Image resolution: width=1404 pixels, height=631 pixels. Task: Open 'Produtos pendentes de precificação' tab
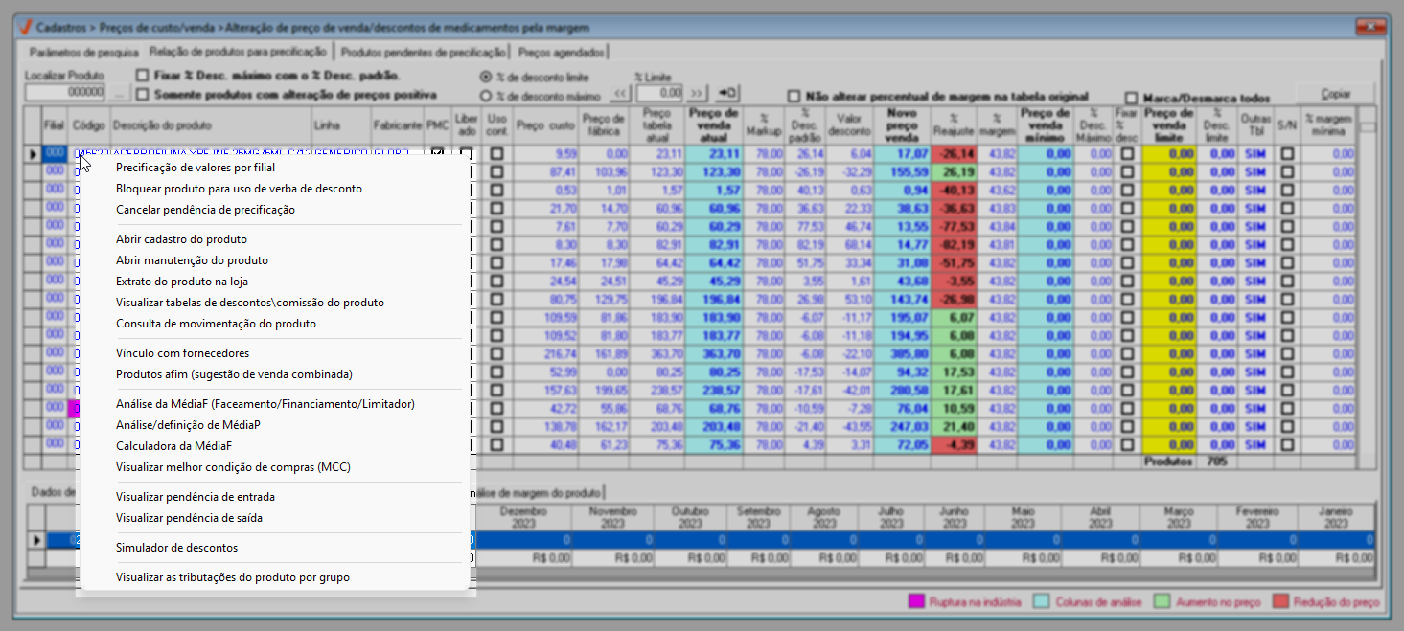[x=423, y=53]
